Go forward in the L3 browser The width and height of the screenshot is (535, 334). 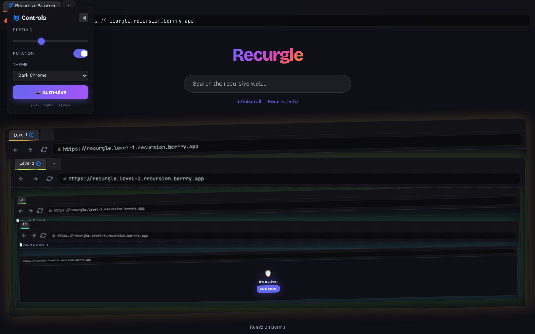30,211
